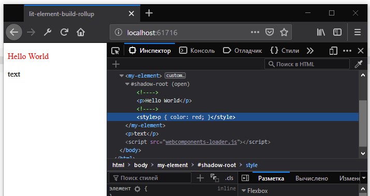The height and width of the screenshot is (196, 370).
Task: Click the responsive design mode icon
Action: (333, 51)
